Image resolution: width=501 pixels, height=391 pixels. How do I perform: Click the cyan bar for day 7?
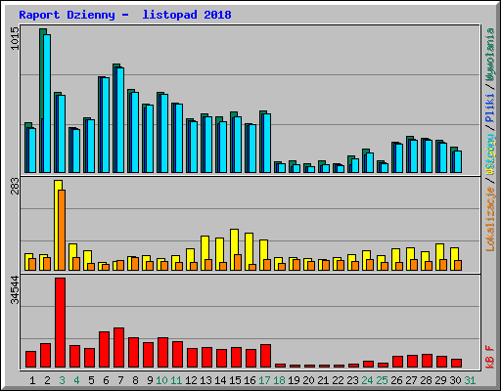(120, 120)
